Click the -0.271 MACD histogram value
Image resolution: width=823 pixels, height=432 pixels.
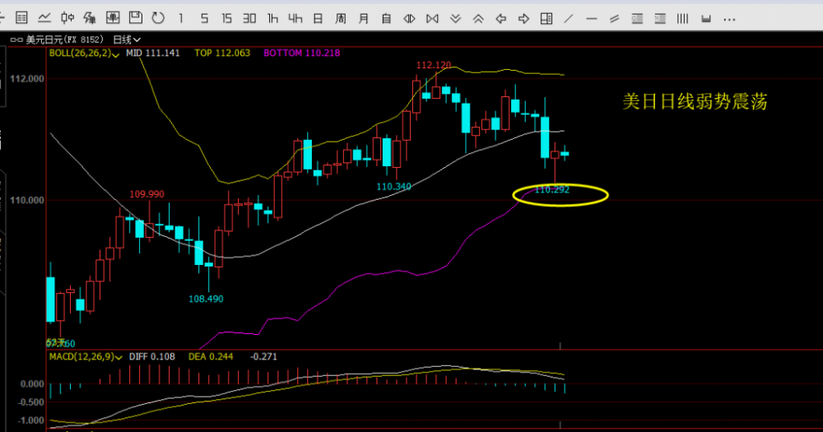coord(263,357)
